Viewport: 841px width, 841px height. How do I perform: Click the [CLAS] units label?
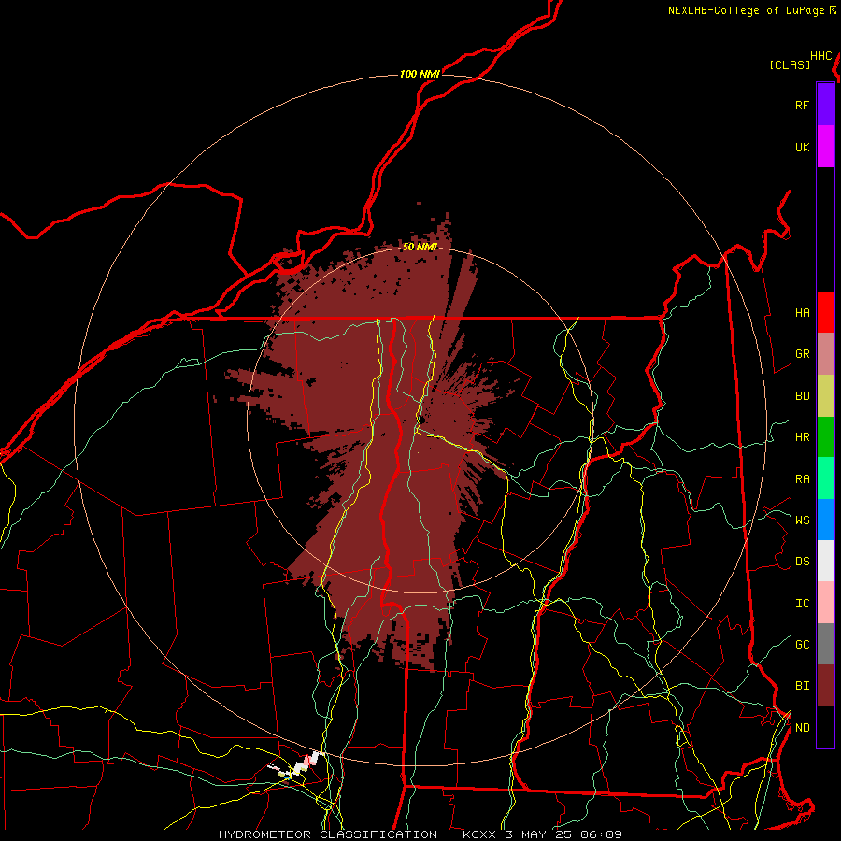point(790,64)
